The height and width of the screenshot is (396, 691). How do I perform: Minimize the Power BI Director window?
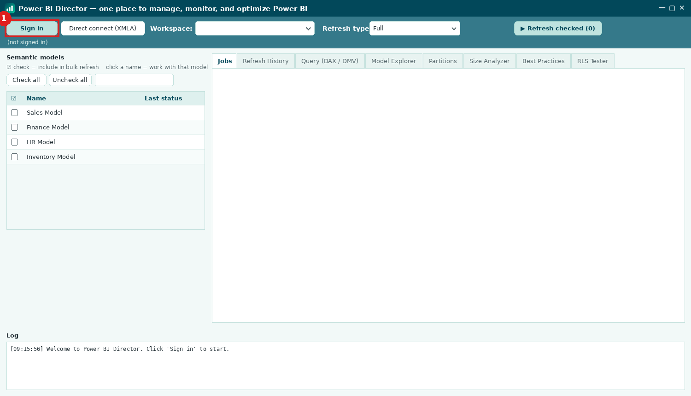[662, 8]
